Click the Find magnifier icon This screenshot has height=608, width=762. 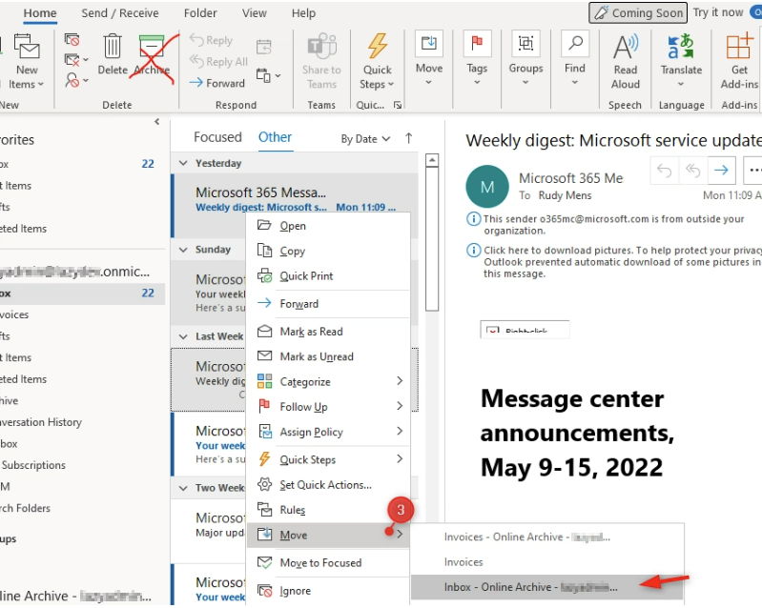coord(575,44)
